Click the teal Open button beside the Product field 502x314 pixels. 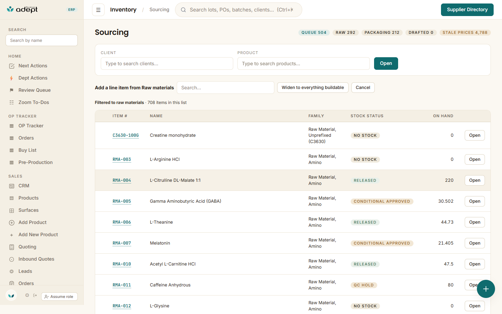point(386,63)
